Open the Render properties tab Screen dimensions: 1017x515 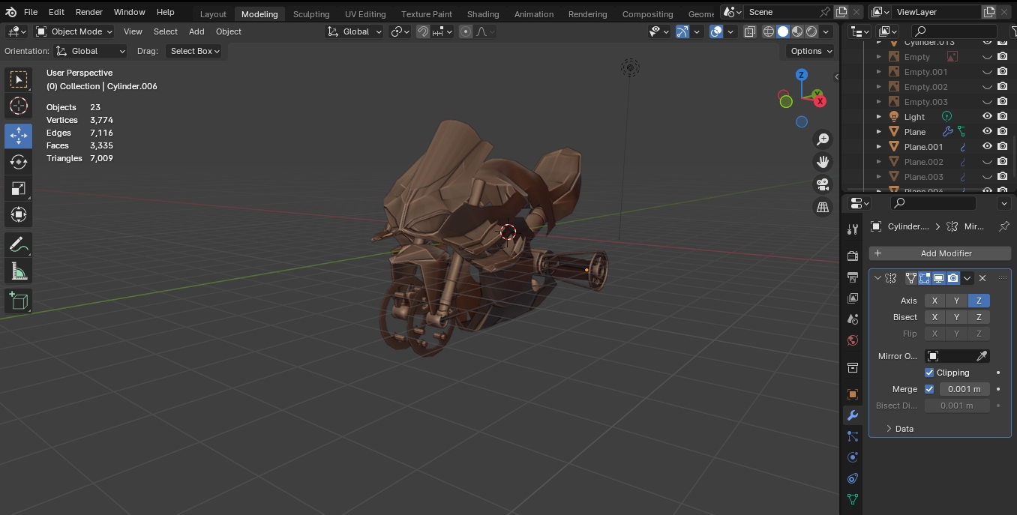click(852, 256)
